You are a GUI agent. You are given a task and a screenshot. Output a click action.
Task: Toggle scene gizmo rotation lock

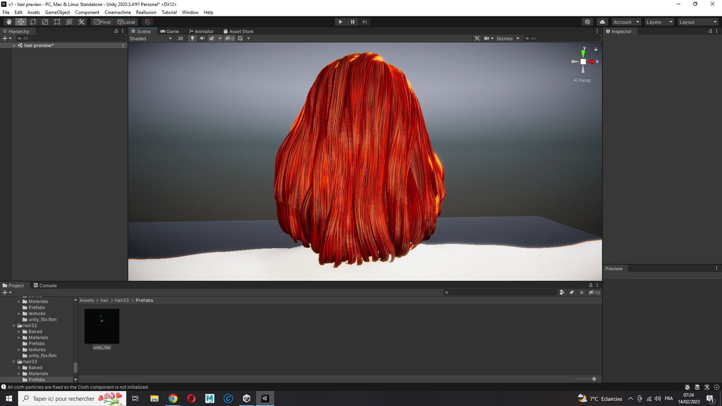click(596, 49)
